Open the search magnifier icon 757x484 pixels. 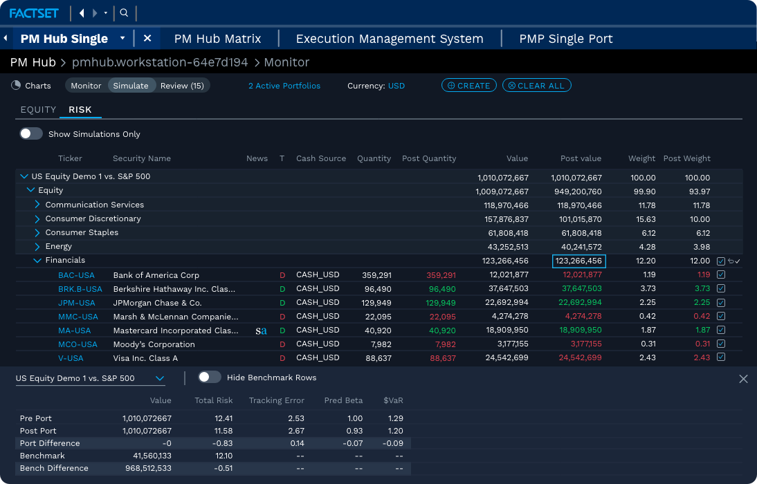[123, 12]
